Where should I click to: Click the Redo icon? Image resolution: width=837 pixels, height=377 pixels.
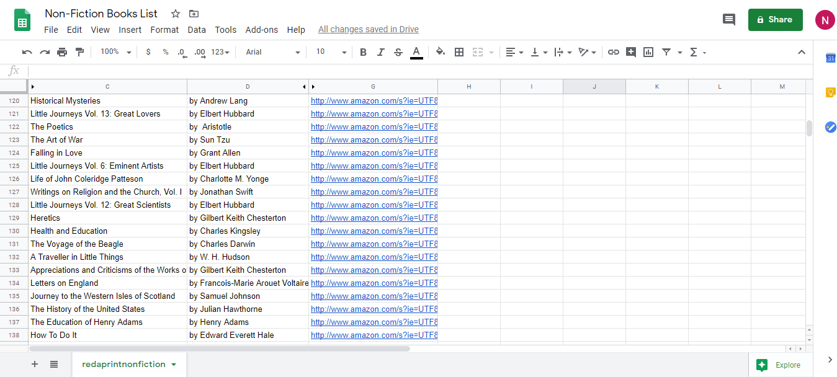pyautogui.click(x=45, y=52)
